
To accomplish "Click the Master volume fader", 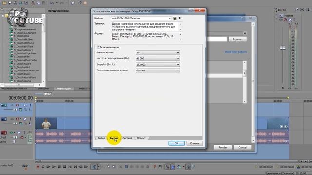I will pos(283,48).
